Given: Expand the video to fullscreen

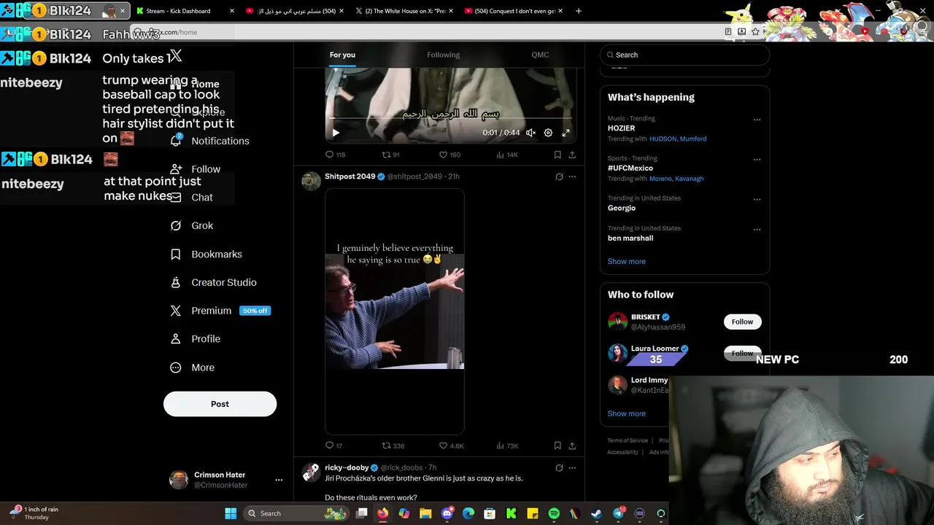Looking at the screenshot, I should (566, 133).
